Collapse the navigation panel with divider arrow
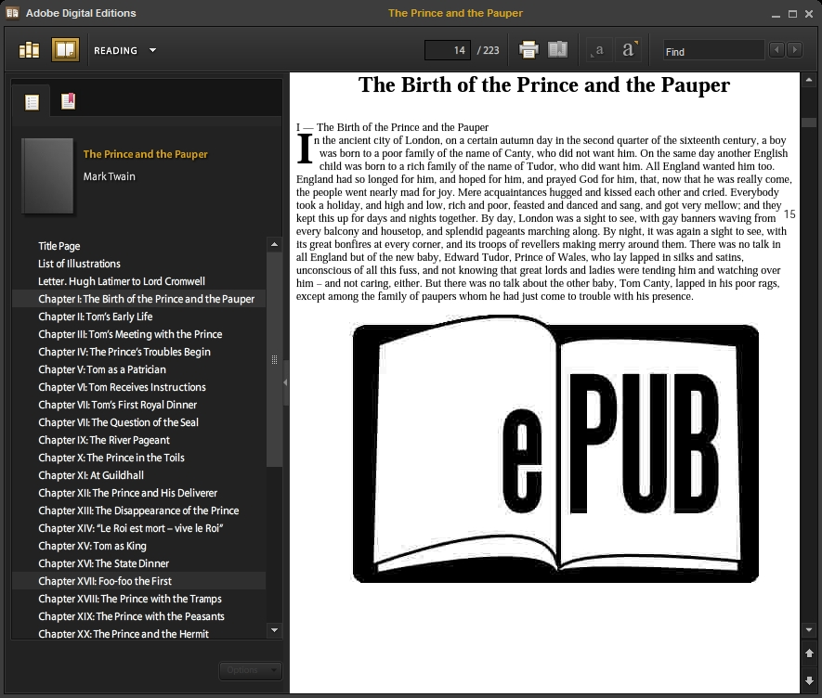This screenshot has width=822, height=698. click(x=286, y=382)
